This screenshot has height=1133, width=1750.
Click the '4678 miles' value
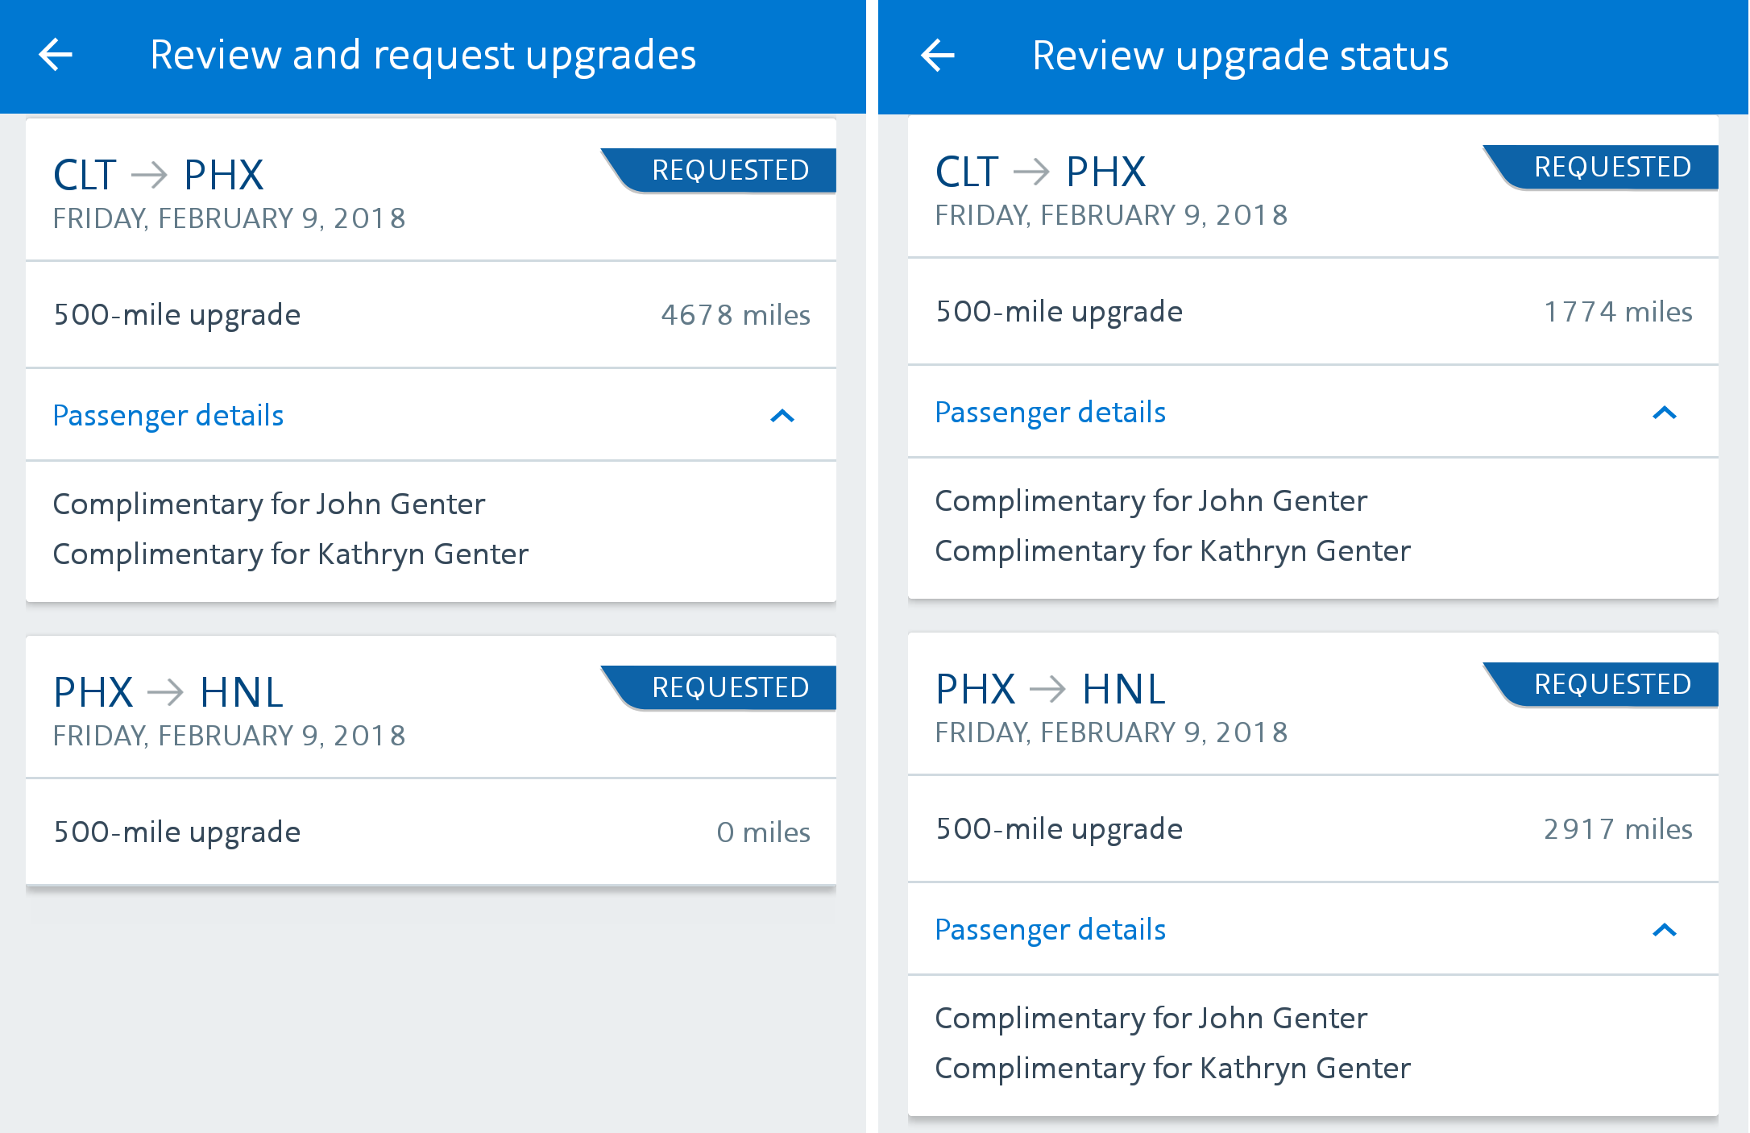[x=736, y=315]
